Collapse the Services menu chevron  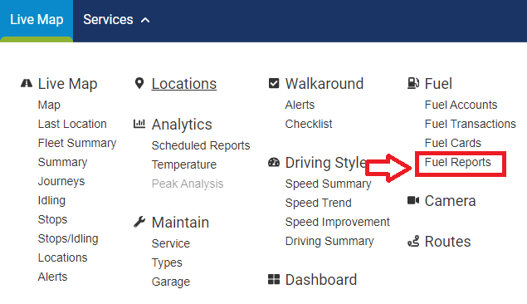[x=145, y=20]
